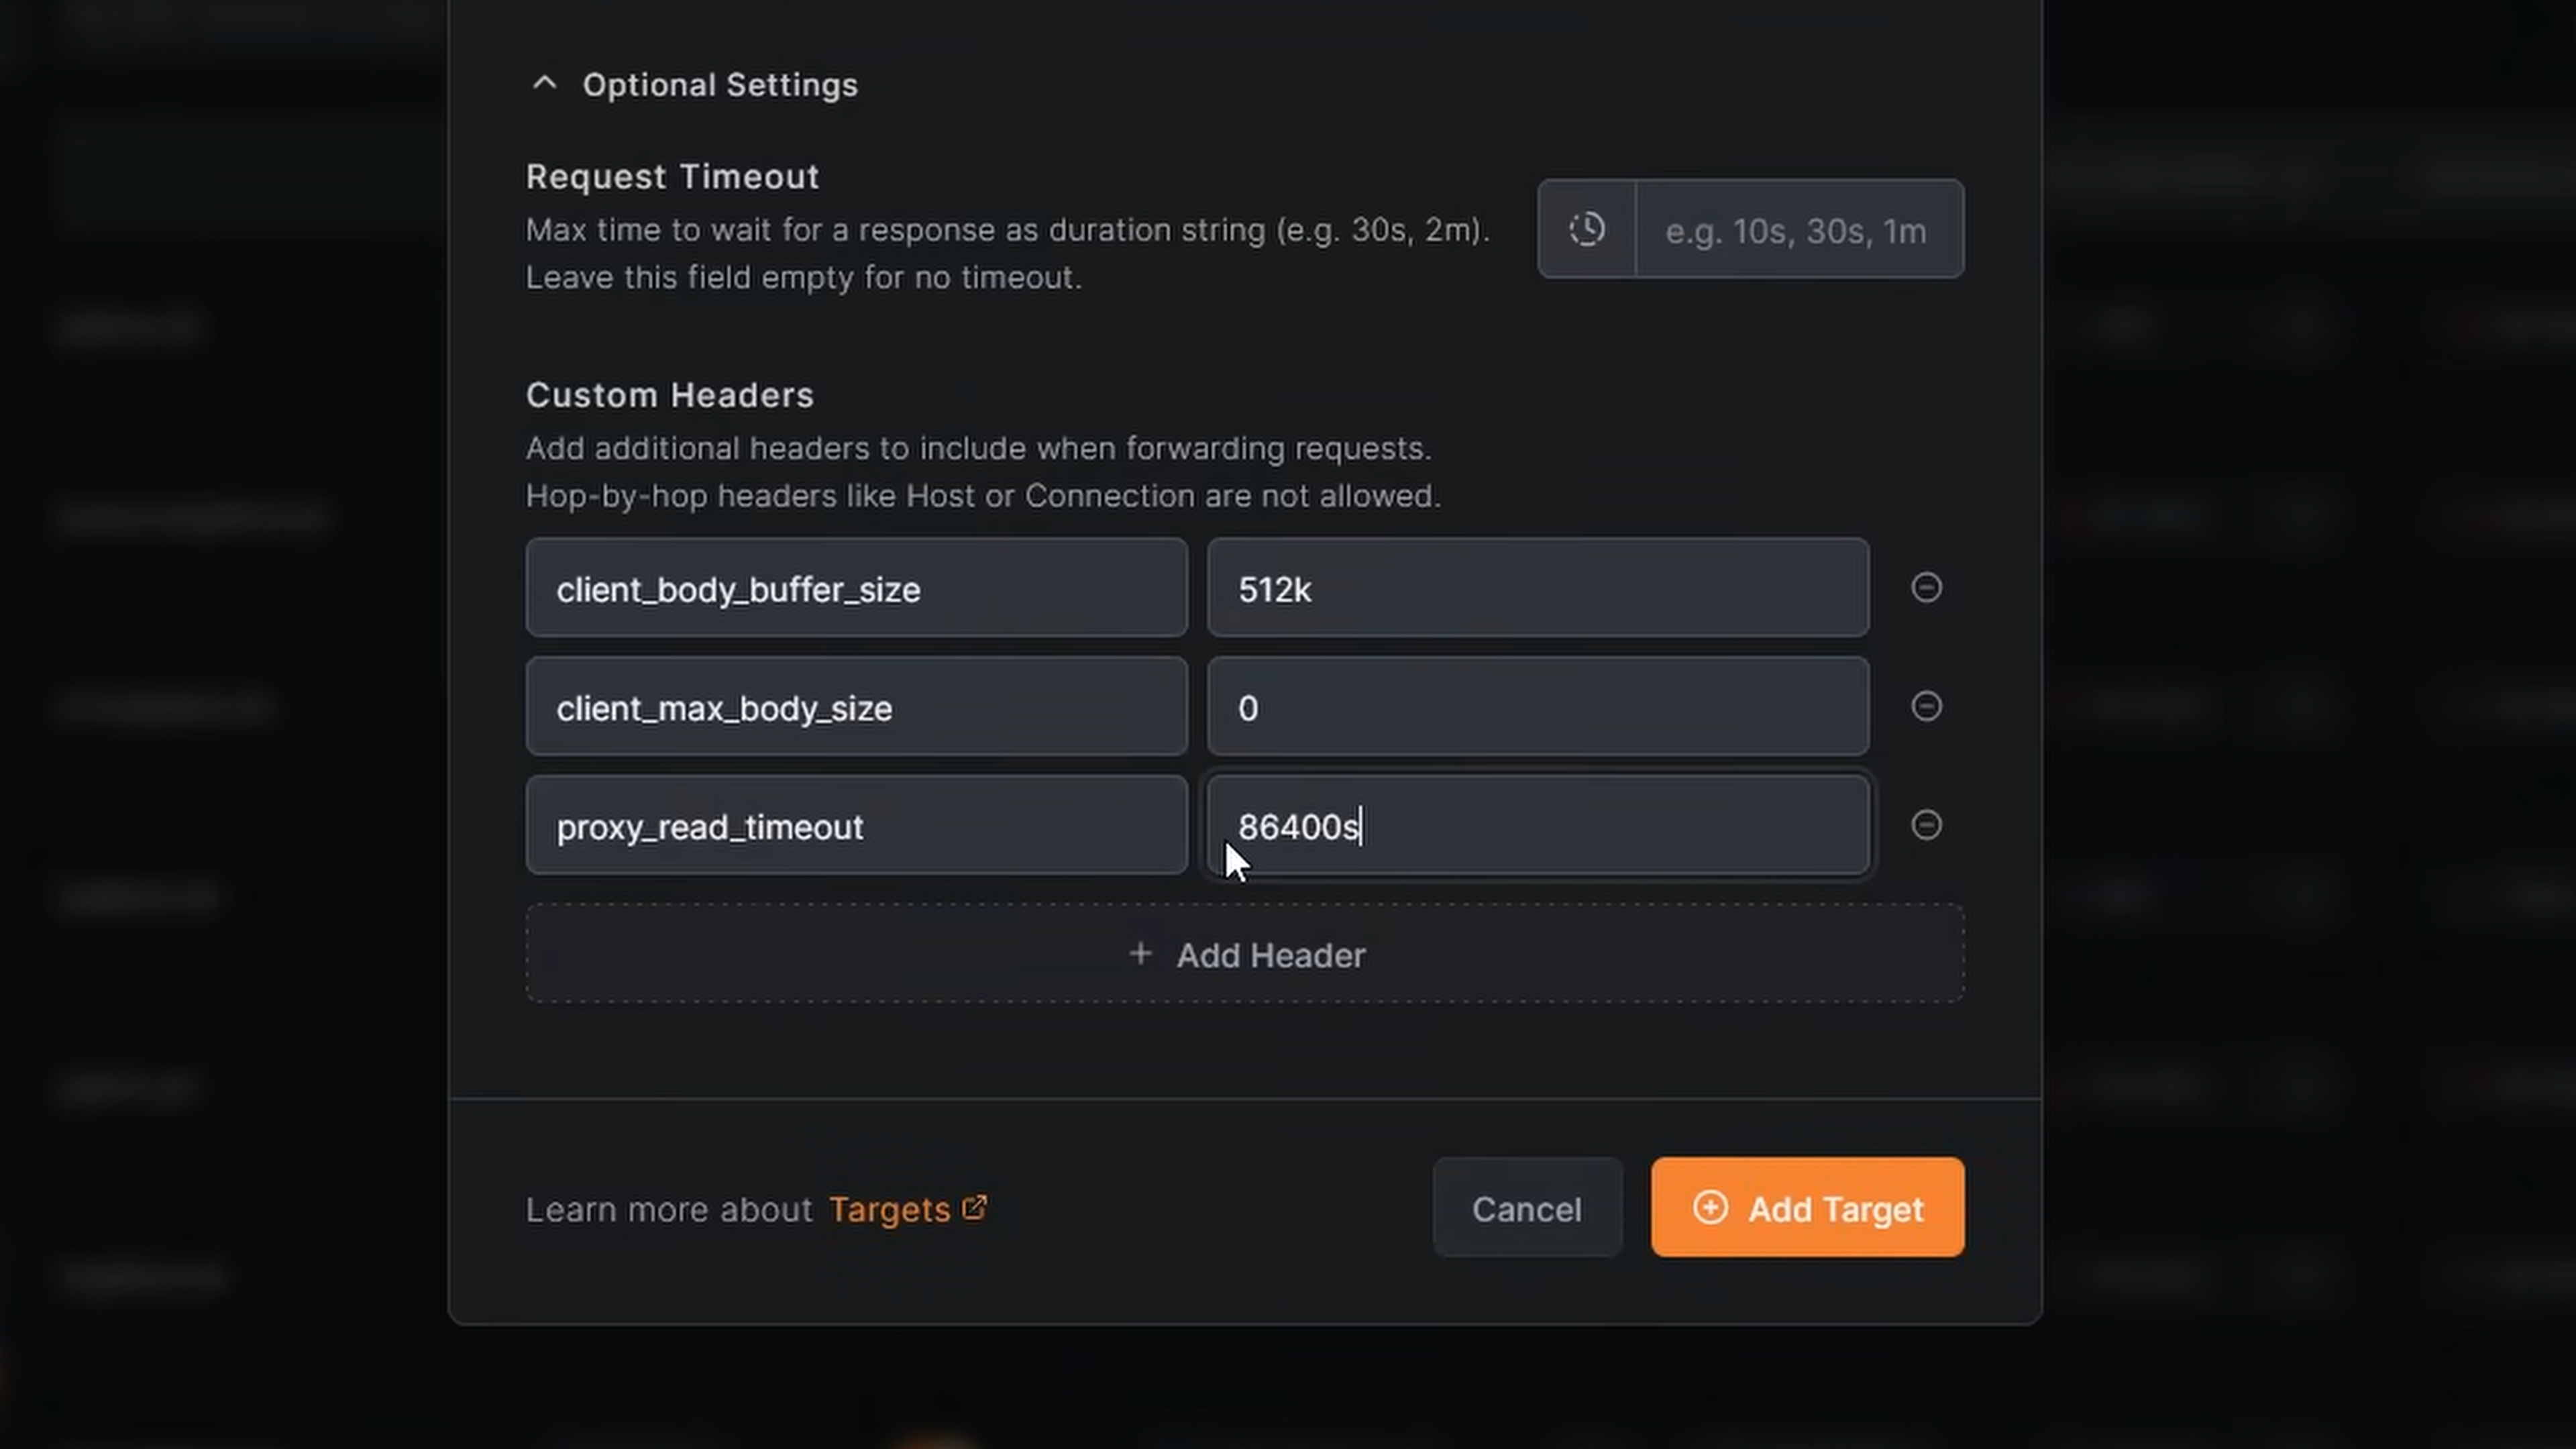Screen dimensions: 2576x1449
Task: Click the plus icon next to Add Header
Action: coord(1141,954)
